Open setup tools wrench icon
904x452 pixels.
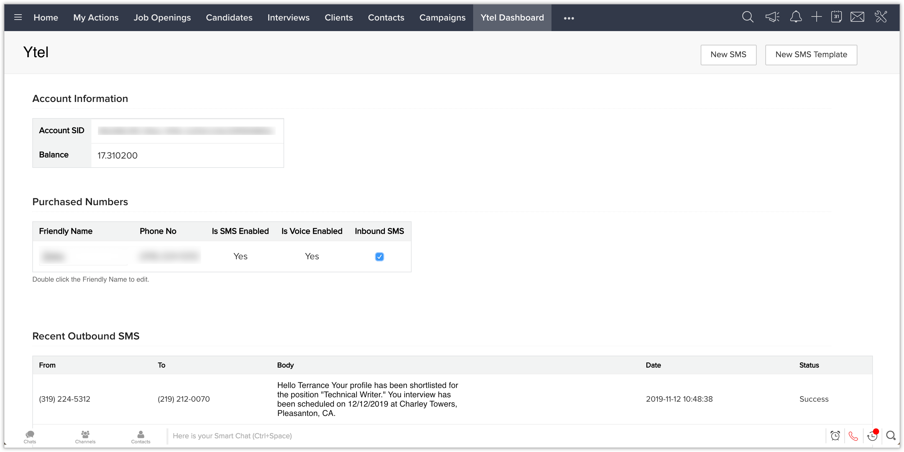point(881,17)
